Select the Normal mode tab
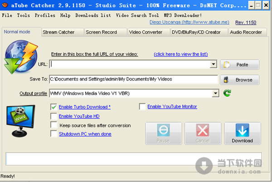This screenshot has width=272, height=182. (21, 32)
